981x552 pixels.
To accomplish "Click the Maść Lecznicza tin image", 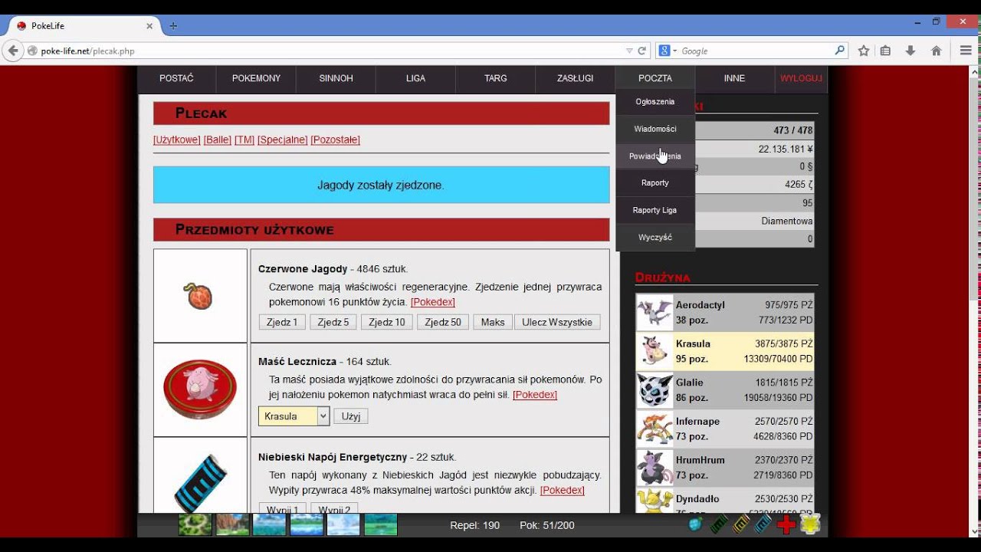I will click(200, 389).
